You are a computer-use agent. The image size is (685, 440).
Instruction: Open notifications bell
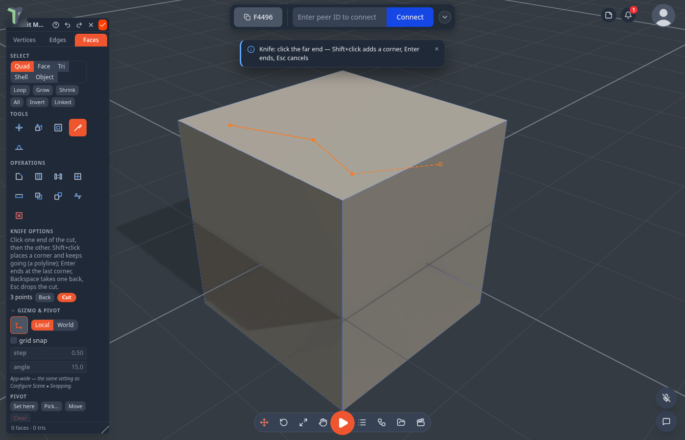[x=628, y=15]
